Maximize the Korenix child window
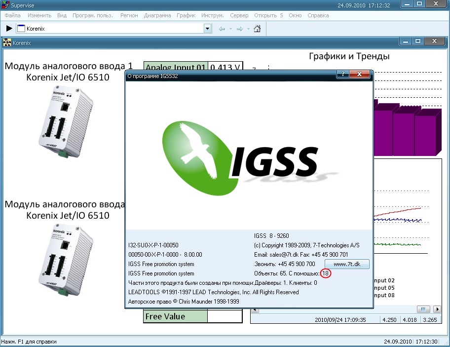The width and height of the screenshot is (450, 347). [x=418, y=41]
